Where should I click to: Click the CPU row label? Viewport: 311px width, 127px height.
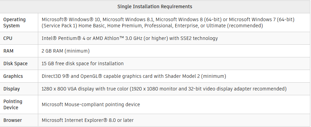click(x=8, y=38)
